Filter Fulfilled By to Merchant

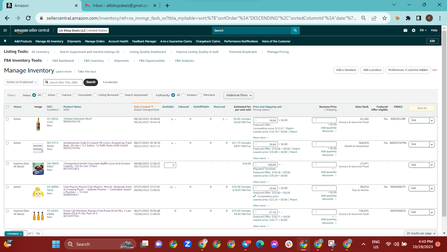click(200, 95)
